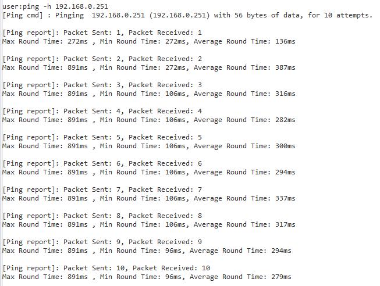This screenshot has height=286, width=380.
Task: Click the "Packet Sent: 7, Packet Received: 7" line
Action: point(133,190)
